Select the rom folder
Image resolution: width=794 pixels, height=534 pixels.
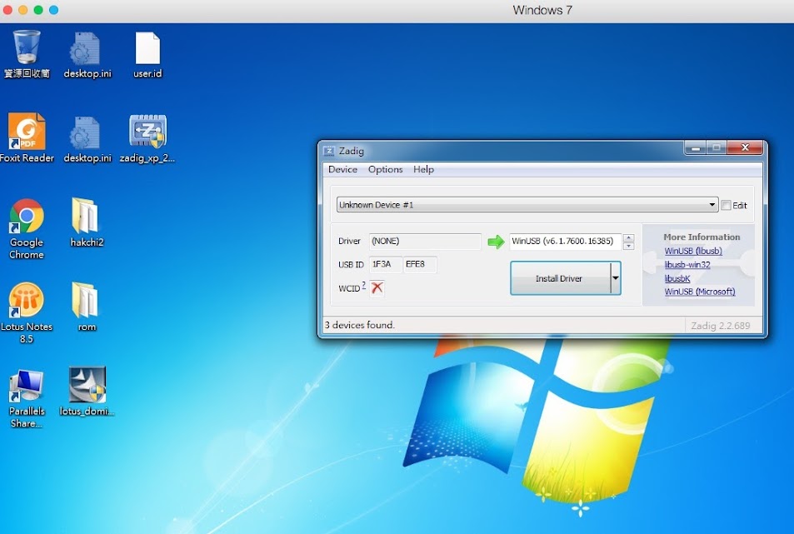tap(87, 307)
